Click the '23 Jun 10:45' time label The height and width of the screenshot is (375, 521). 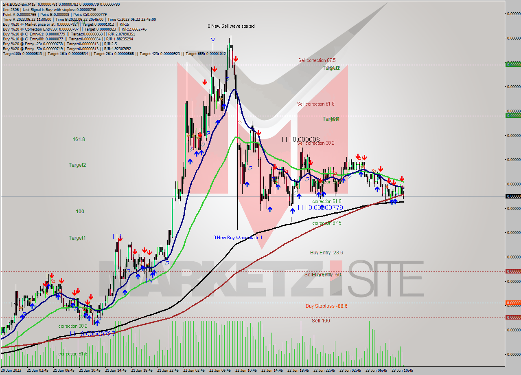coord(402,371)
